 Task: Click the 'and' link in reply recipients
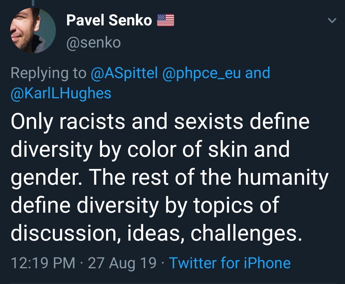[257, 73]
